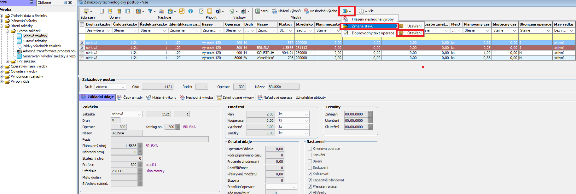Click the Stroj toolbar icon
The width and height of the screenshot is (576, 194).
point(262,11)
